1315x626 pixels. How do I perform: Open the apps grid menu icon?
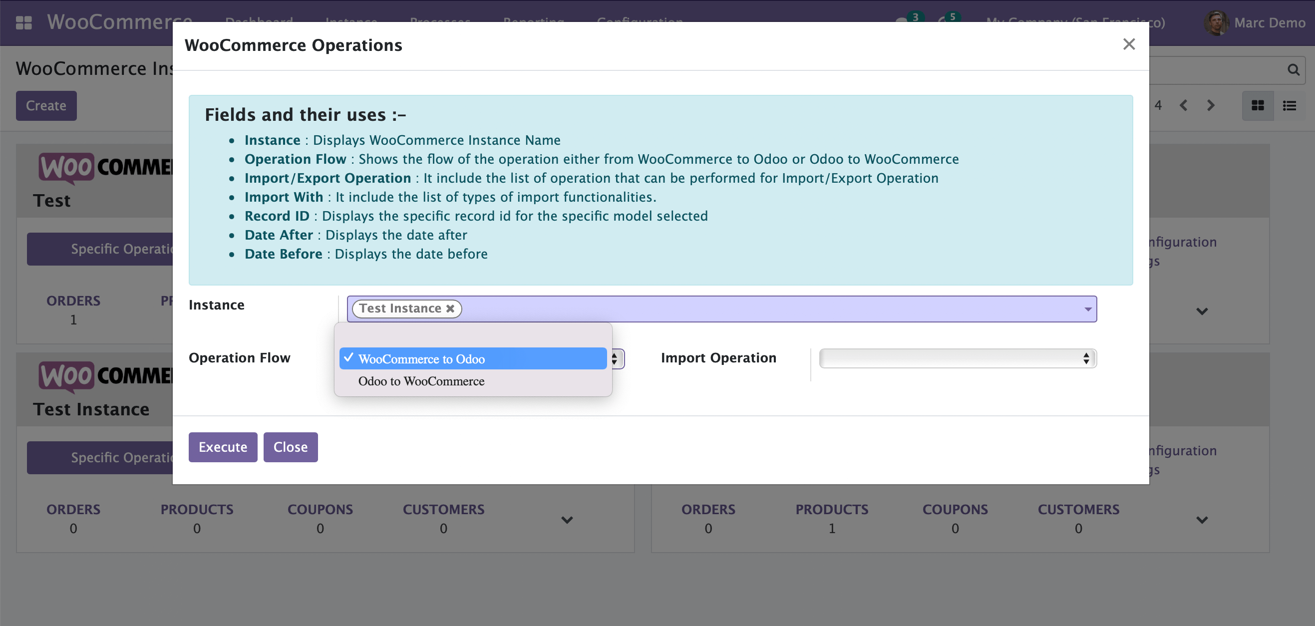coord(23,22)
